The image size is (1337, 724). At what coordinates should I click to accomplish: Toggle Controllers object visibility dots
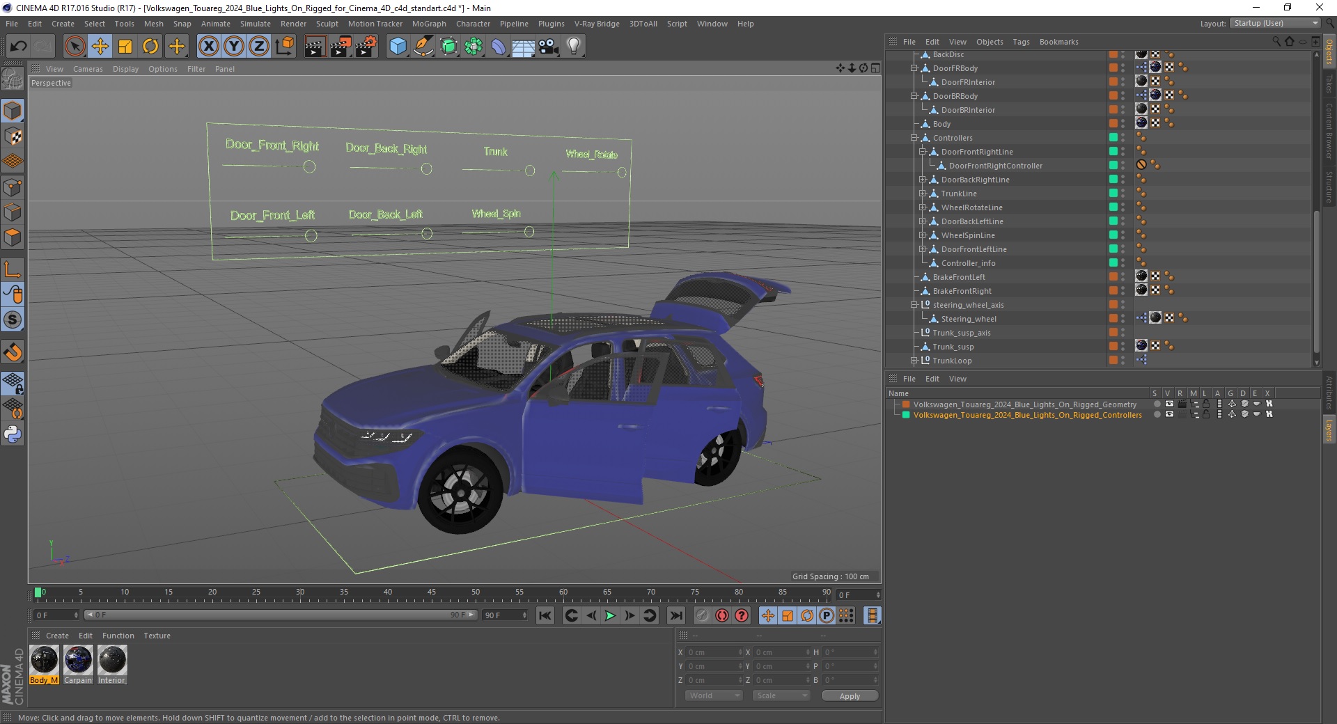[1123, 138]
